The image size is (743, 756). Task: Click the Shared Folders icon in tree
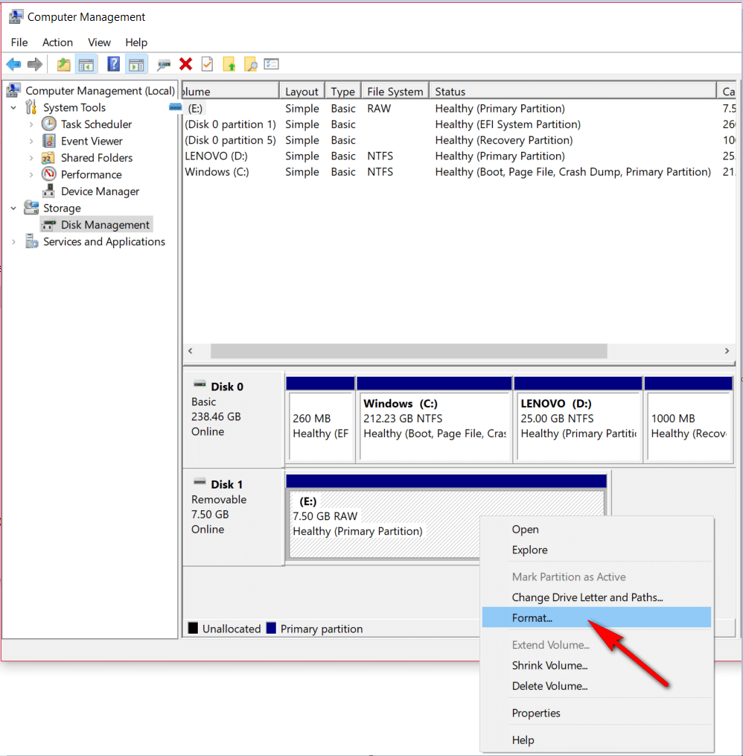[x=48, y=158]
